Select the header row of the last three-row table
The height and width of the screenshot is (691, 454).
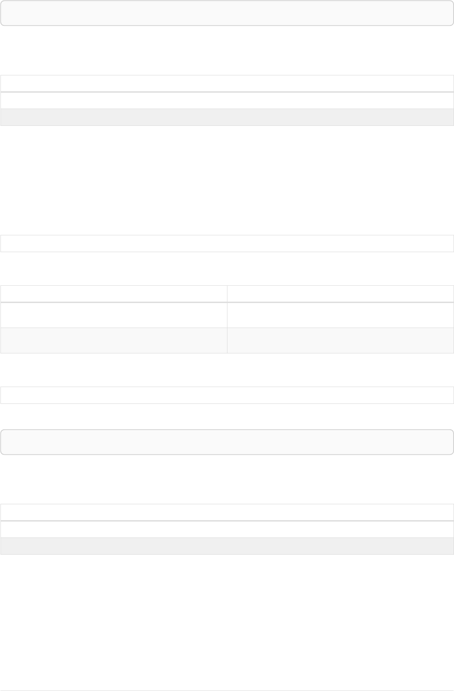pos(227,512)
